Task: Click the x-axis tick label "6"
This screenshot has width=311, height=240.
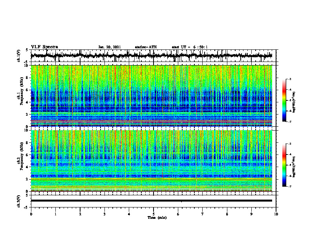Action: [178, 214]
